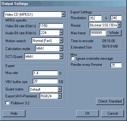The width and height of the screenshot is (127, 121).
Task: Enable the Pulldown 3:2 checkbox
Action: pos(8,103)
